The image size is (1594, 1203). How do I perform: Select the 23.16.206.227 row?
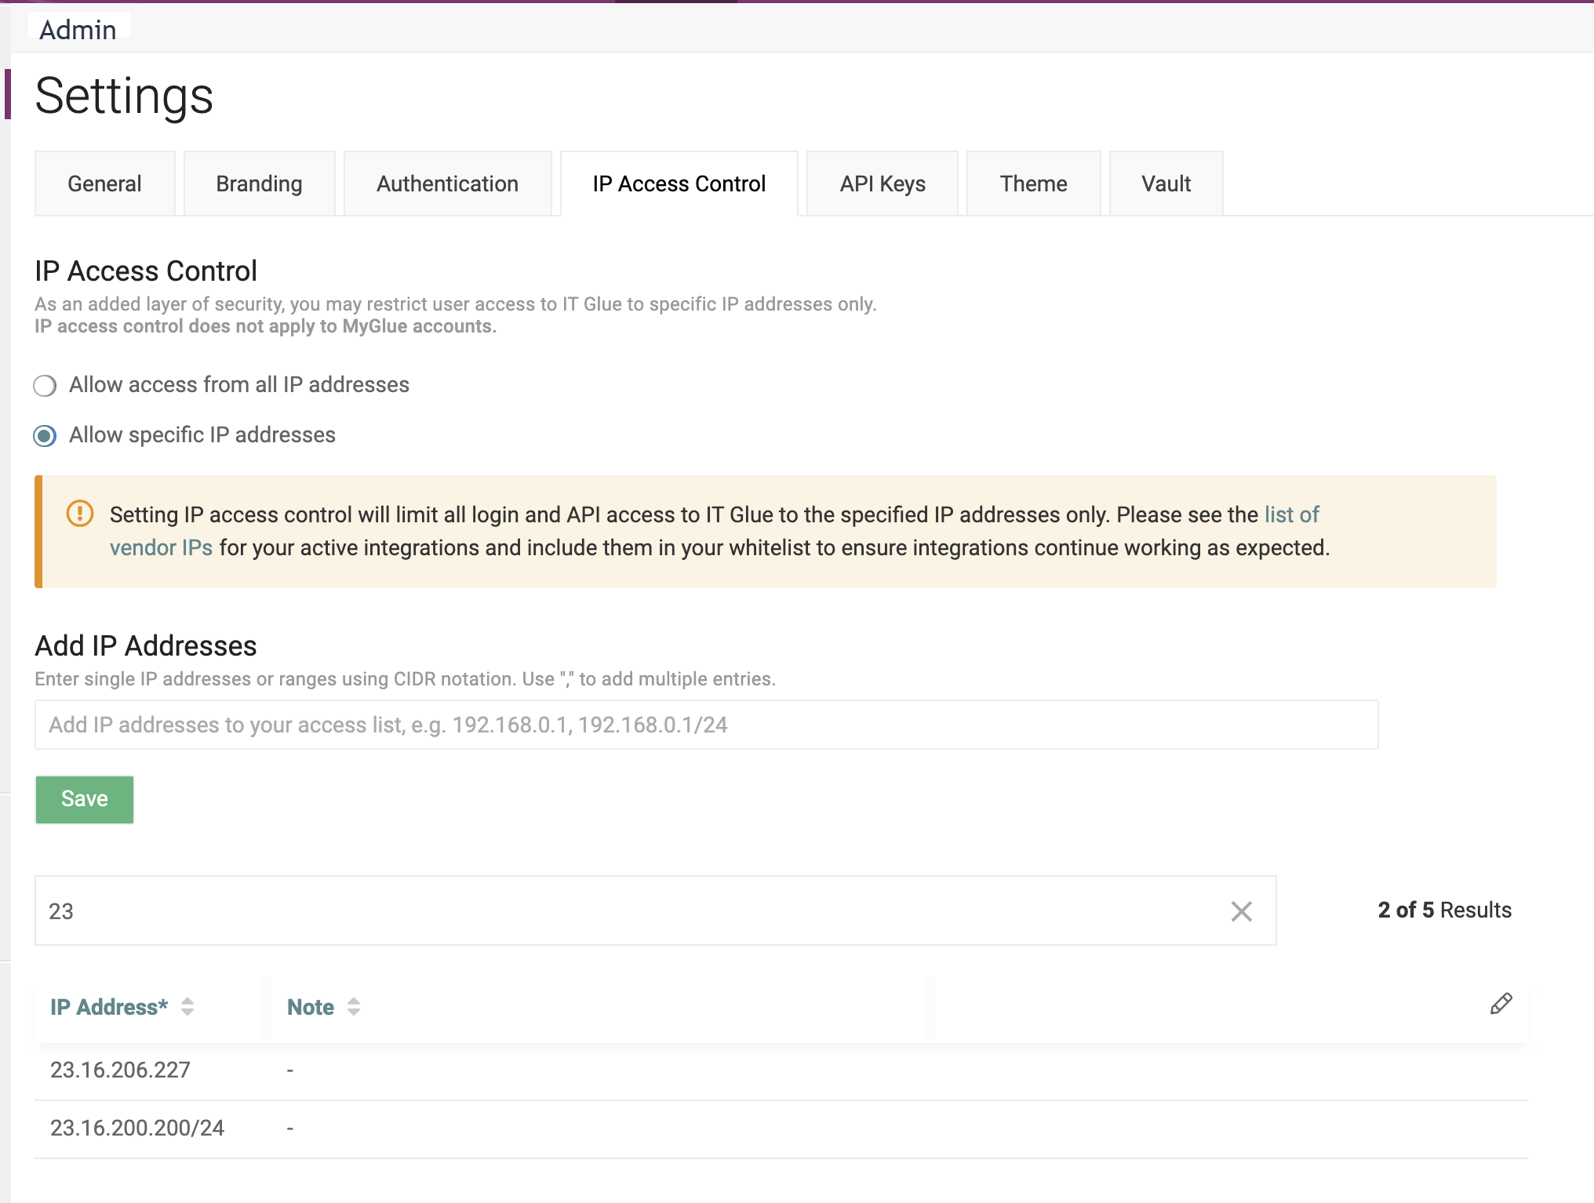[781, 1070]
